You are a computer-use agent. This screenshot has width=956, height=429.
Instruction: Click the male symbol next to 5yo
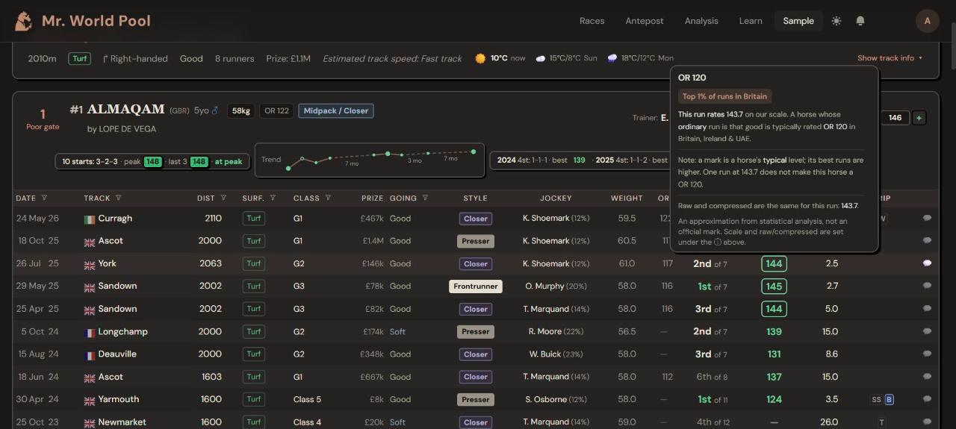coord(215,110)
